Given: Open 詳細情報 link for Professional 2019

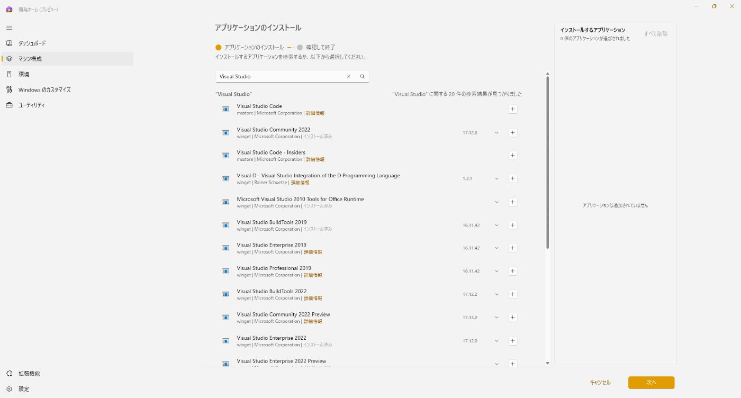Looking at the screenshot, I should click(x=312, y=275).
